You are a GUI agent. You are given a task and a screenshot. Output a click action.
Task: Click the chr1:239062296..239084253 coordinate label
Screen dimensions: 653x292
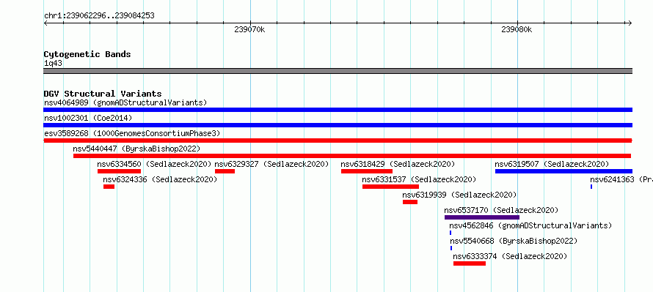pyautogui.click(x=99, y=16)
